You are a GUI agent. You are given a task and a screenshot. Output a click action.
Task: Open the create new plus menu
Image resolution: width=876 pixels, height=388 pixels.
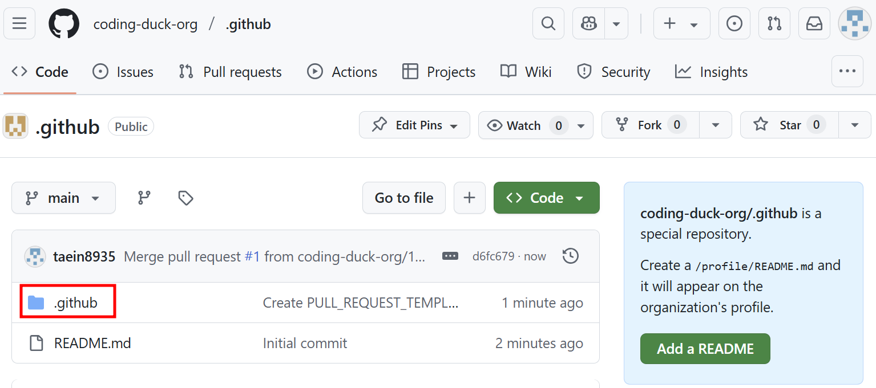tap(681, 23)
